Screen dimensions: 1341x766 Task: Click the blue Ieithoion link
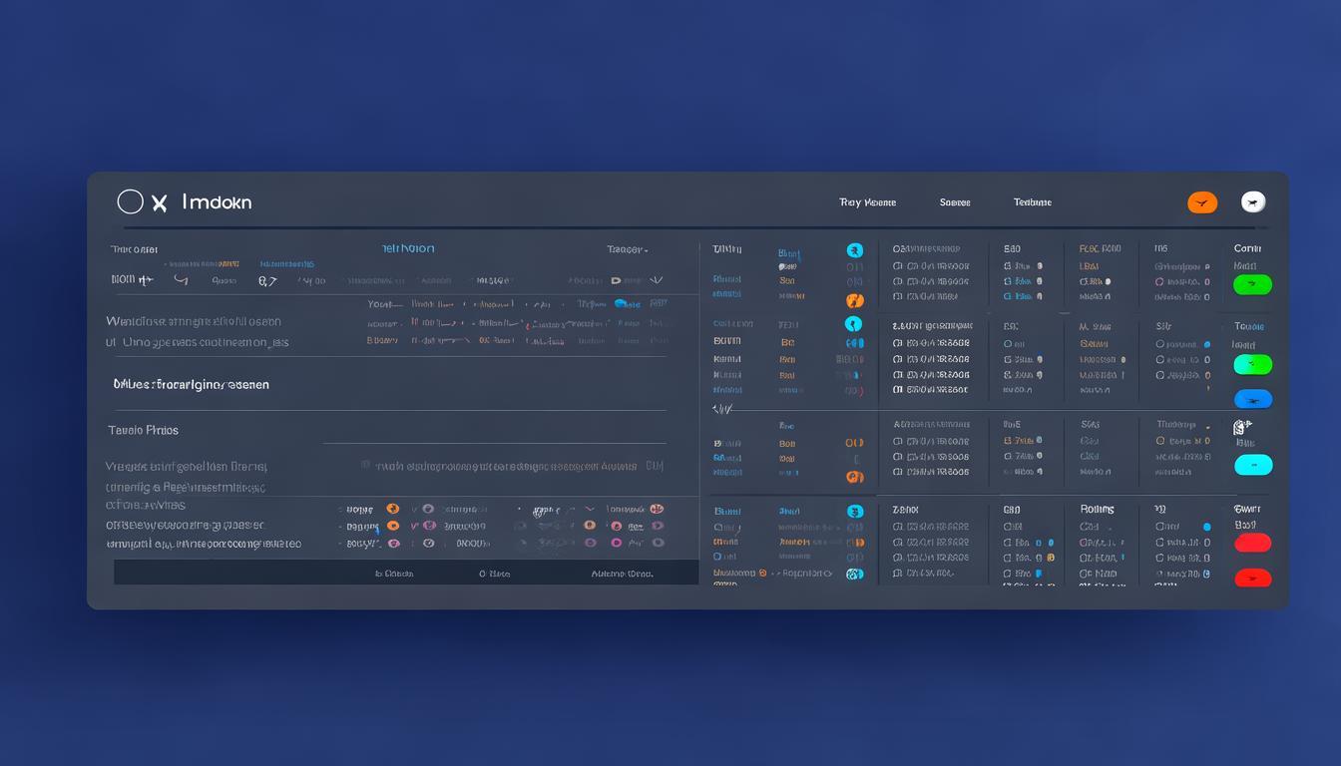point(407,248)
